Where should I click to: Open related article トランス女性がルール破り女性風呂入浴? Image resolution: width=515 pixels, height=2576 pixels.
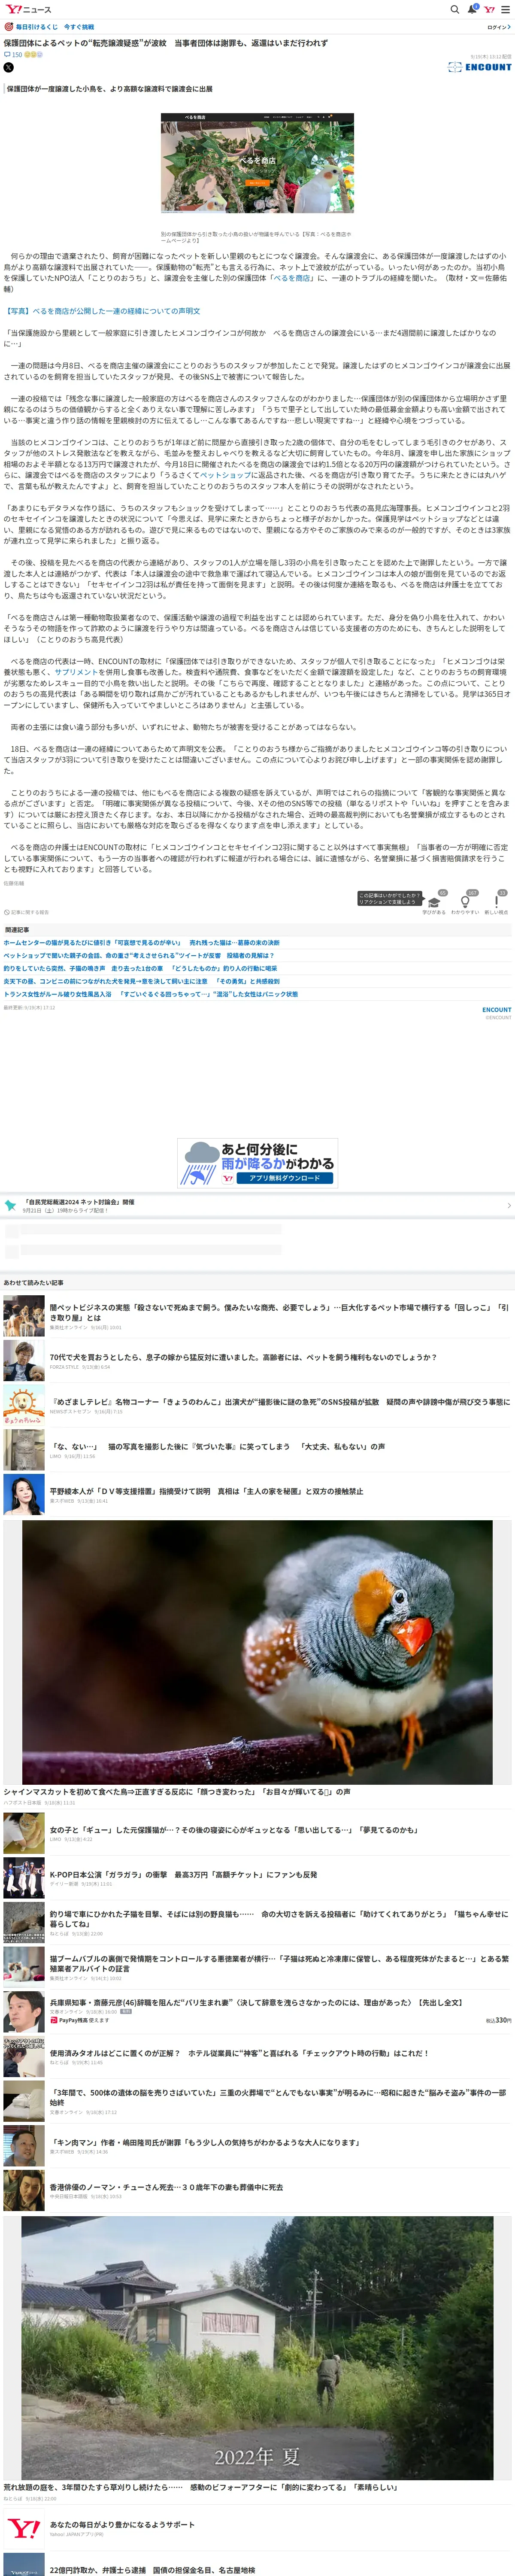(x=150, y=994)
